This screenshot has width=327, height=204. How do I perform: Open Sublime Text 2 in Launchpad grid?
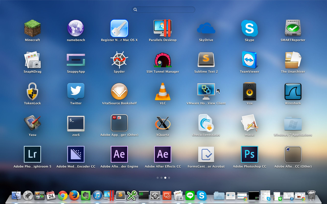click(206, 60)
